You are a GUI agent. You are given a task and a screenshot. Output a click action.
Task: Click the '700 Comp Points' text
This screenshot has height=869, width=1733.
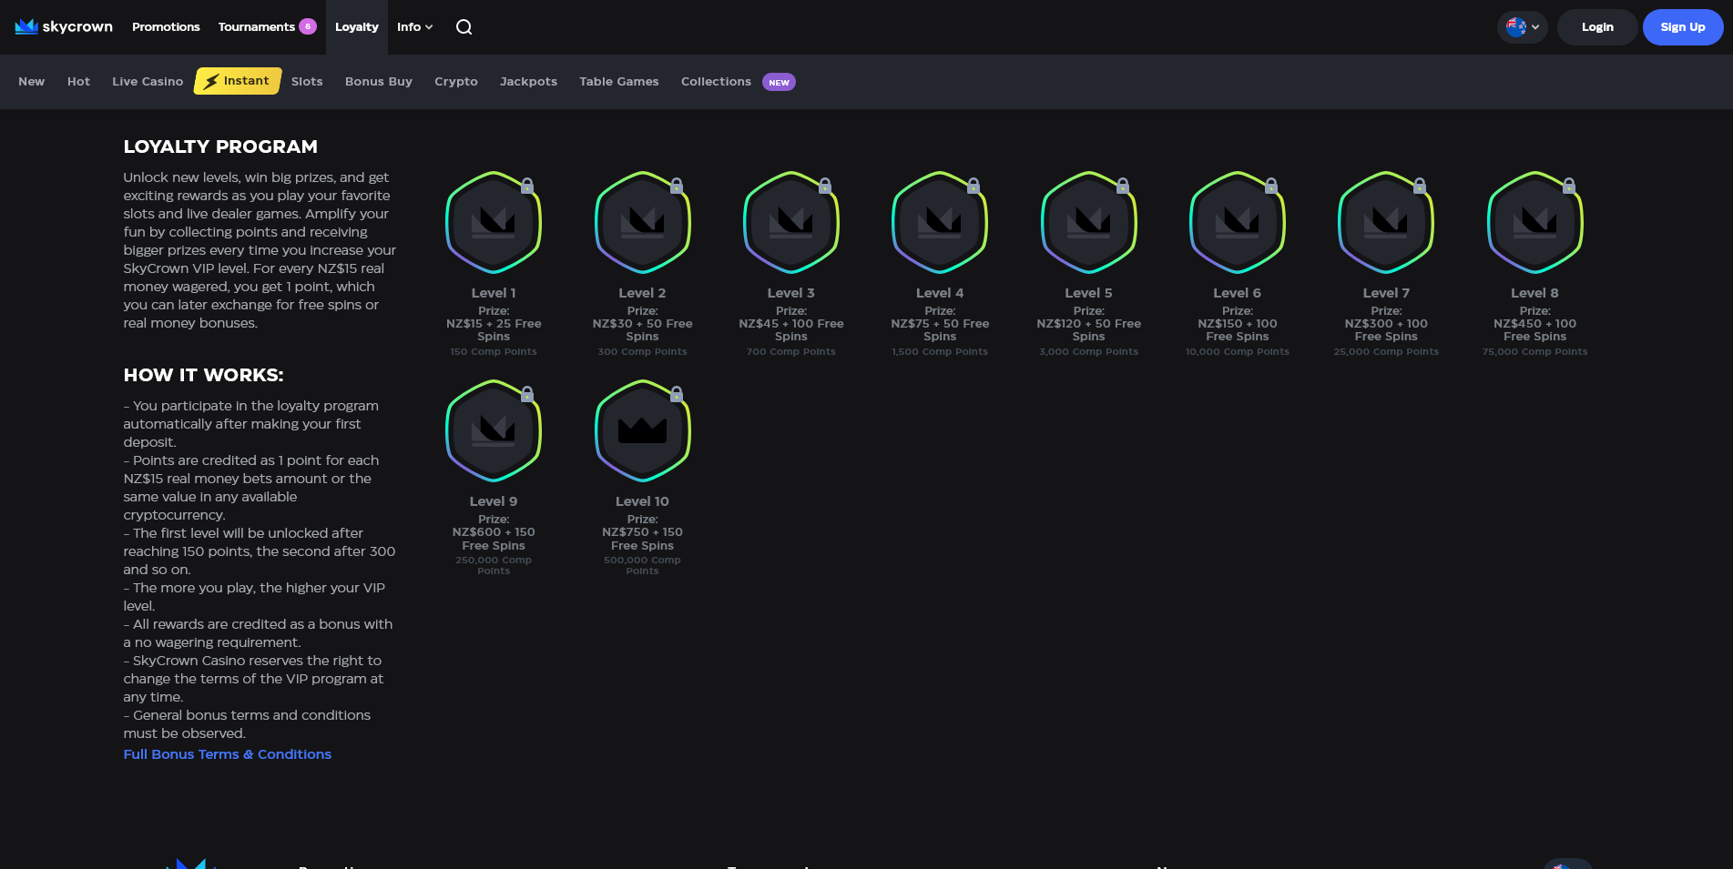tap(791, 352)
